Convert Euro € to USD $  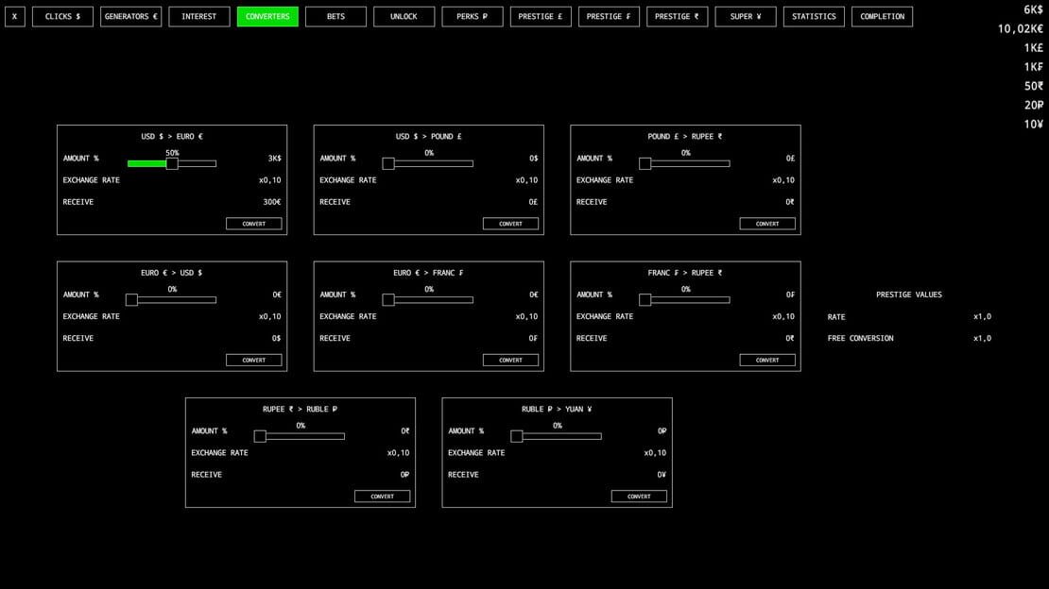253,360
